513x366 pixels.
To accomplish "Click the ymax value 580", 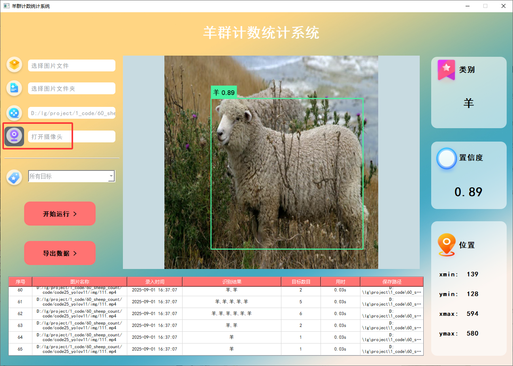I will point(472,333).
